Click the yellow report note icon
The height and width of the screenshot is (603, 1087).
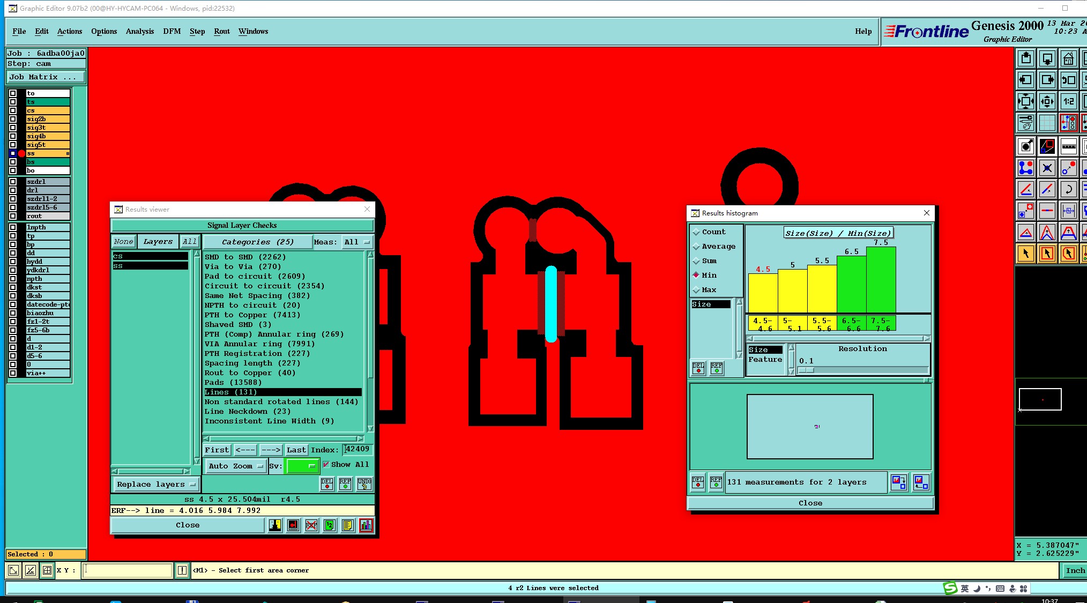click(x=347, y=525)
